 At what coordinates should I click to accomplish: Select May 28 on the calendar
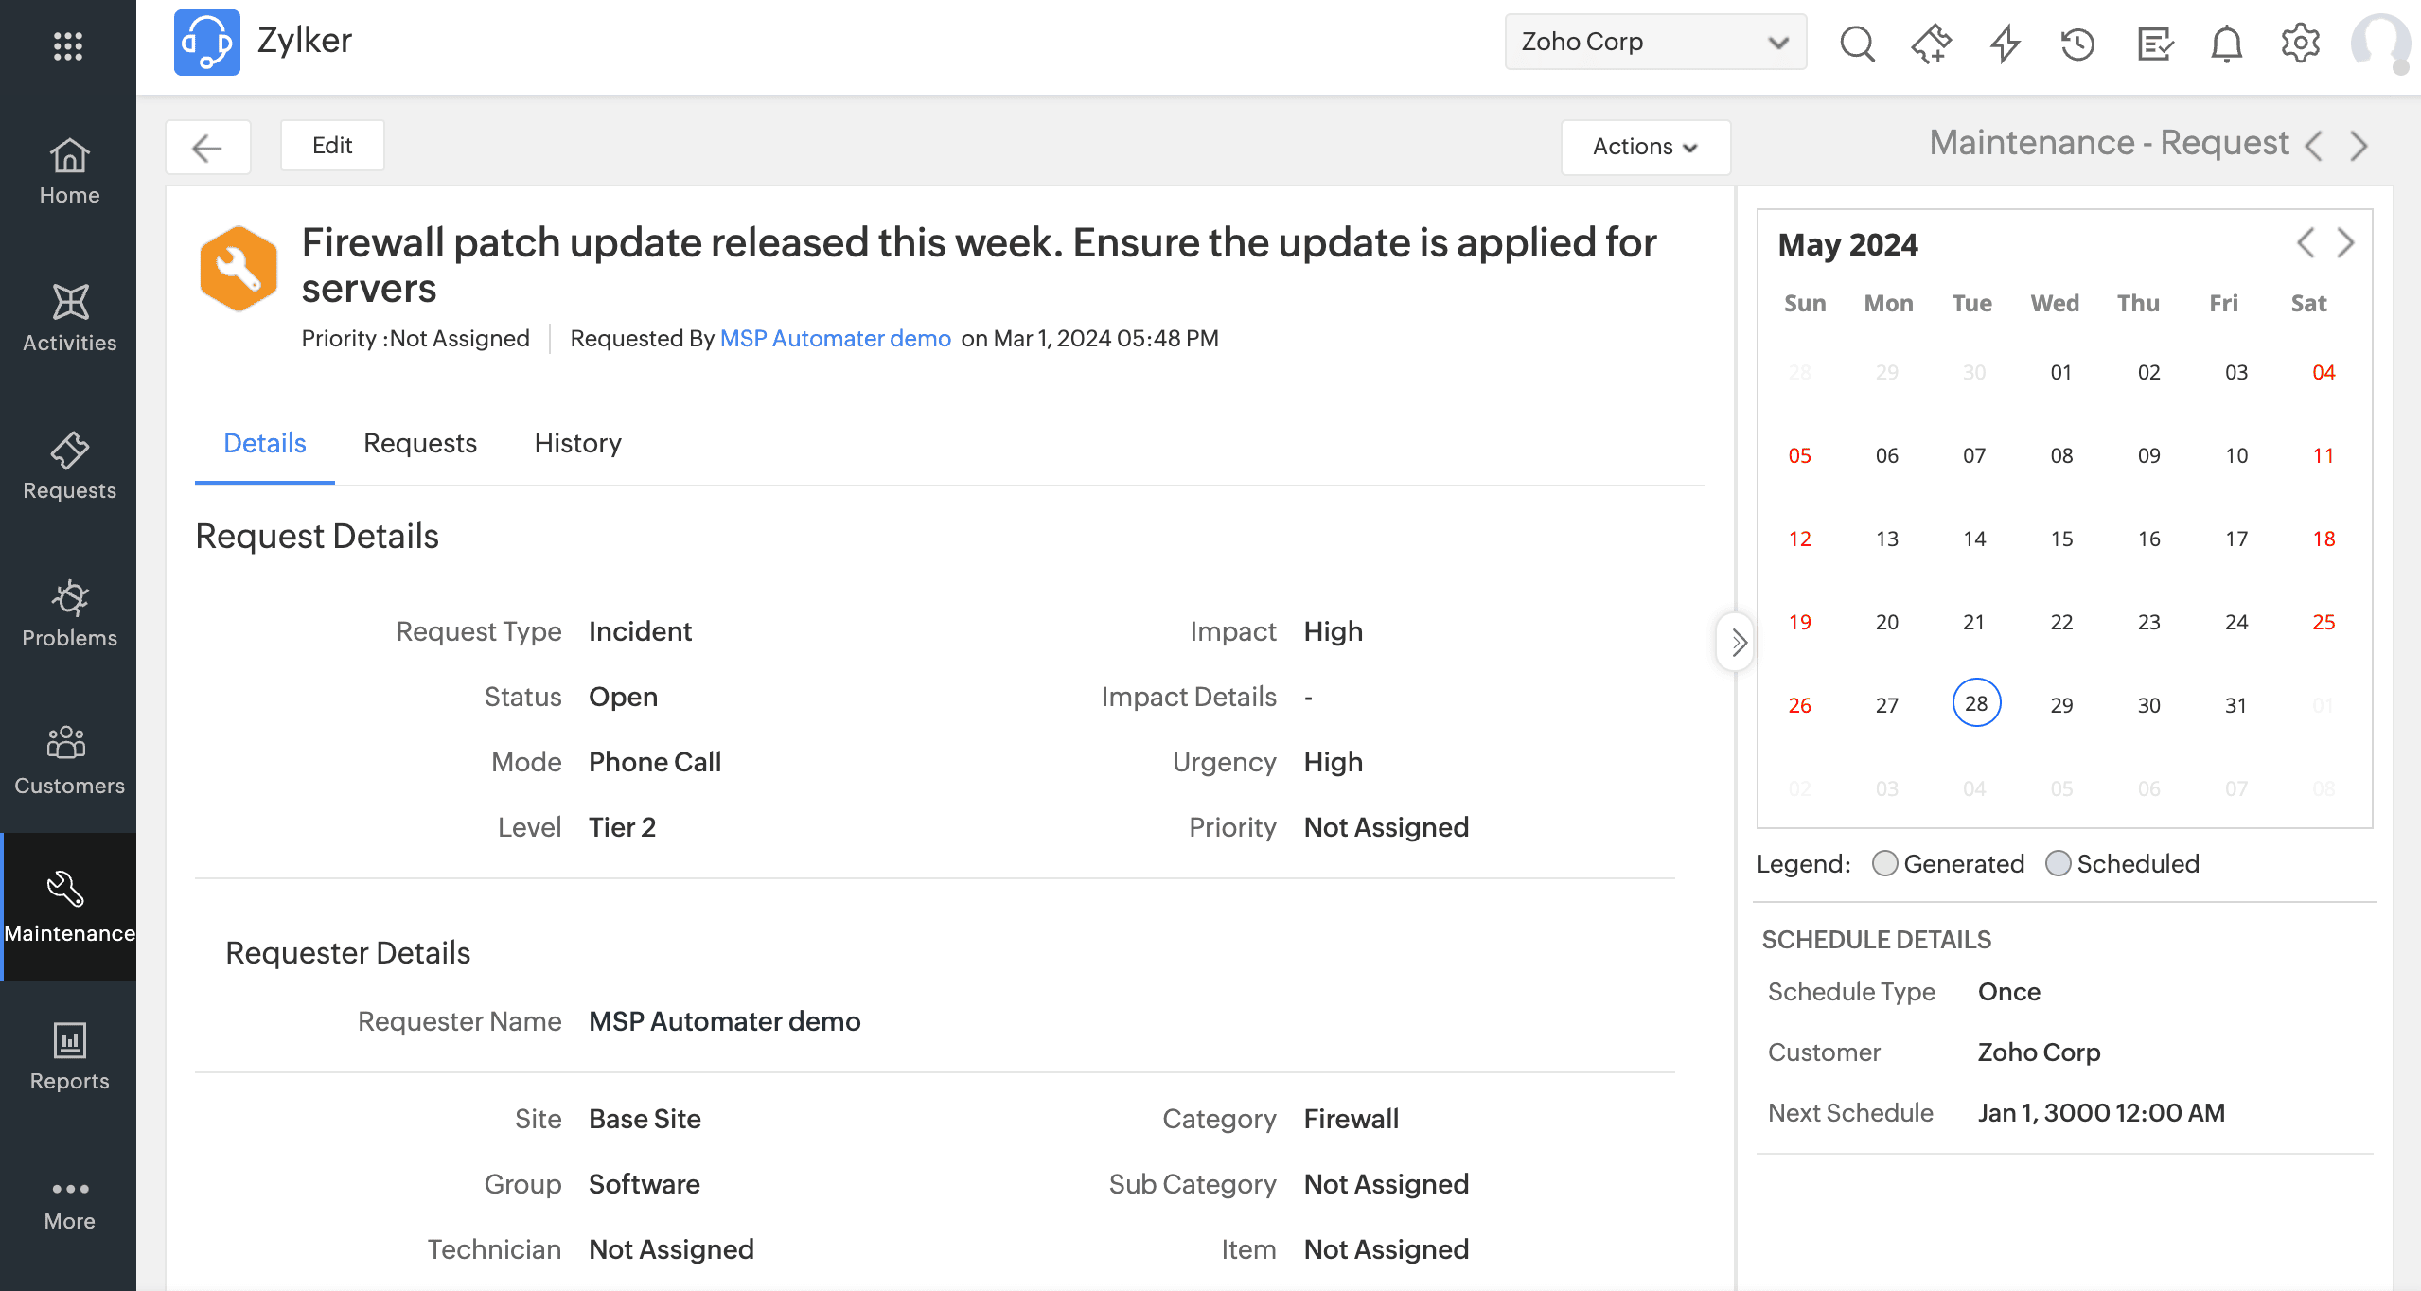pos(1976,703)
